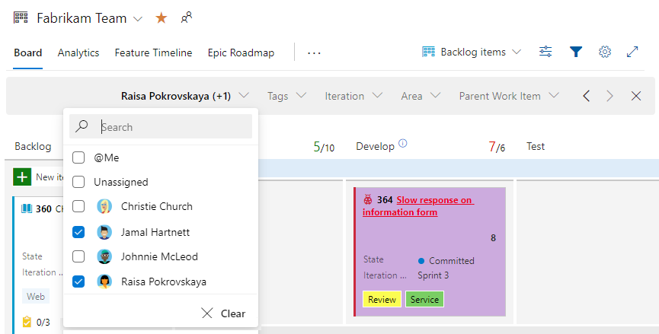Screen dimensions: 659x334
Task: Click the Fabrikam Team title
Action: (82, 18)
